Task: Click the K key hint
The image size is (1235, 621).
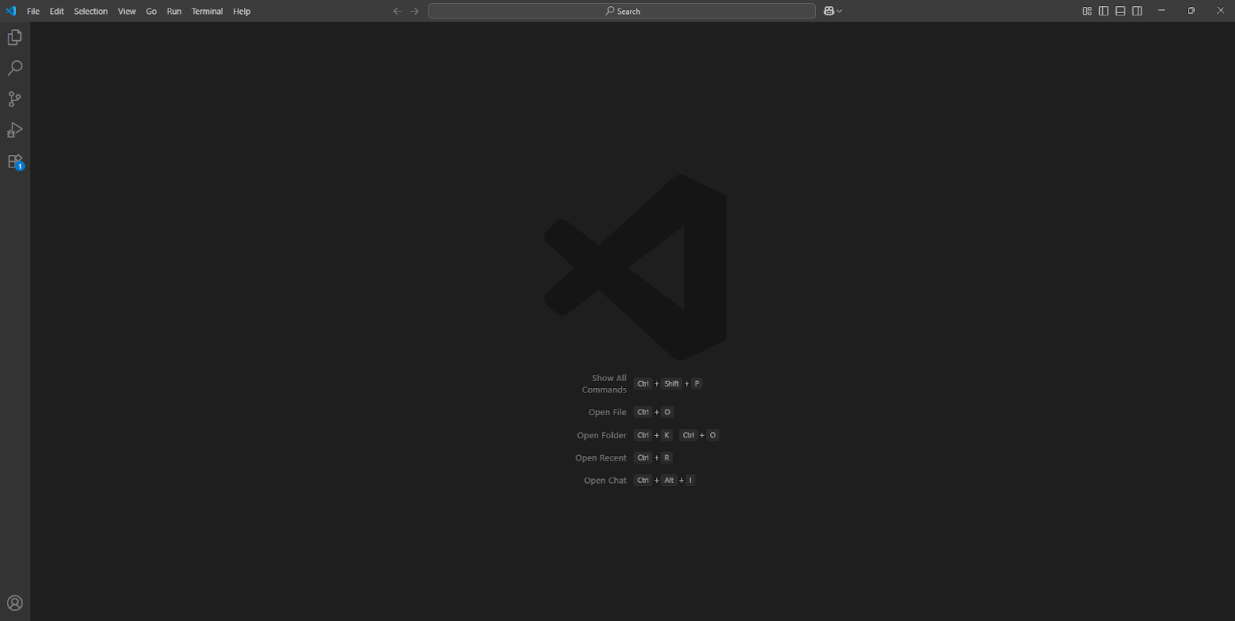Action: point(667,436)
